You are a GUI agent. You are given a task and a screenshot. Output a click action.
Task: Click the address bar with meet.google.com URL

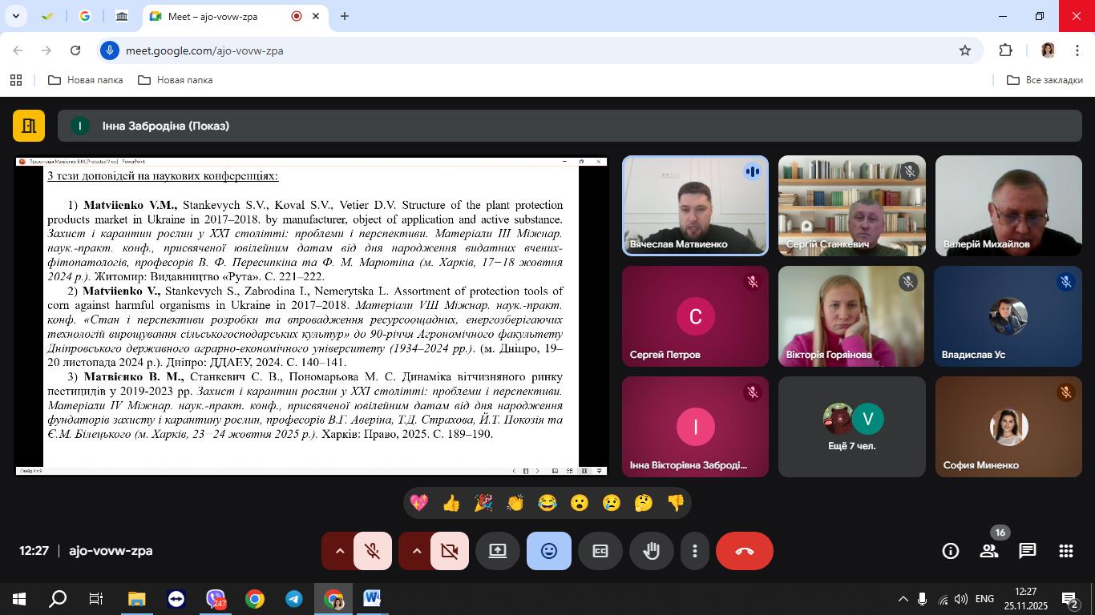529,50
